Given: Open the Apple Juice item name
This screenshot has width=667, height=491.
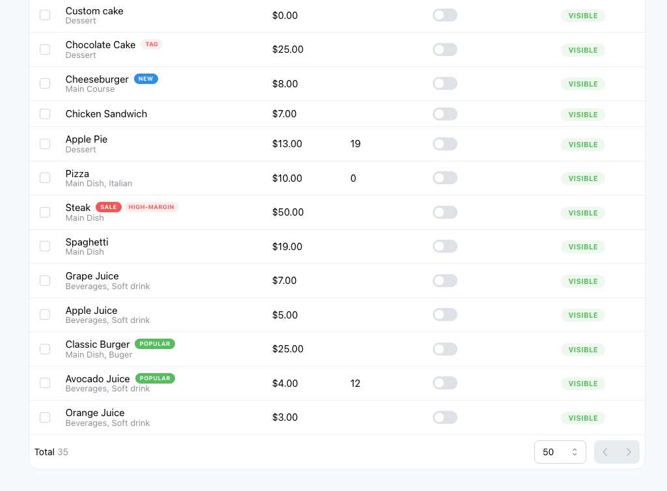Looking at the screenshot, I should [x=92, y=311].
